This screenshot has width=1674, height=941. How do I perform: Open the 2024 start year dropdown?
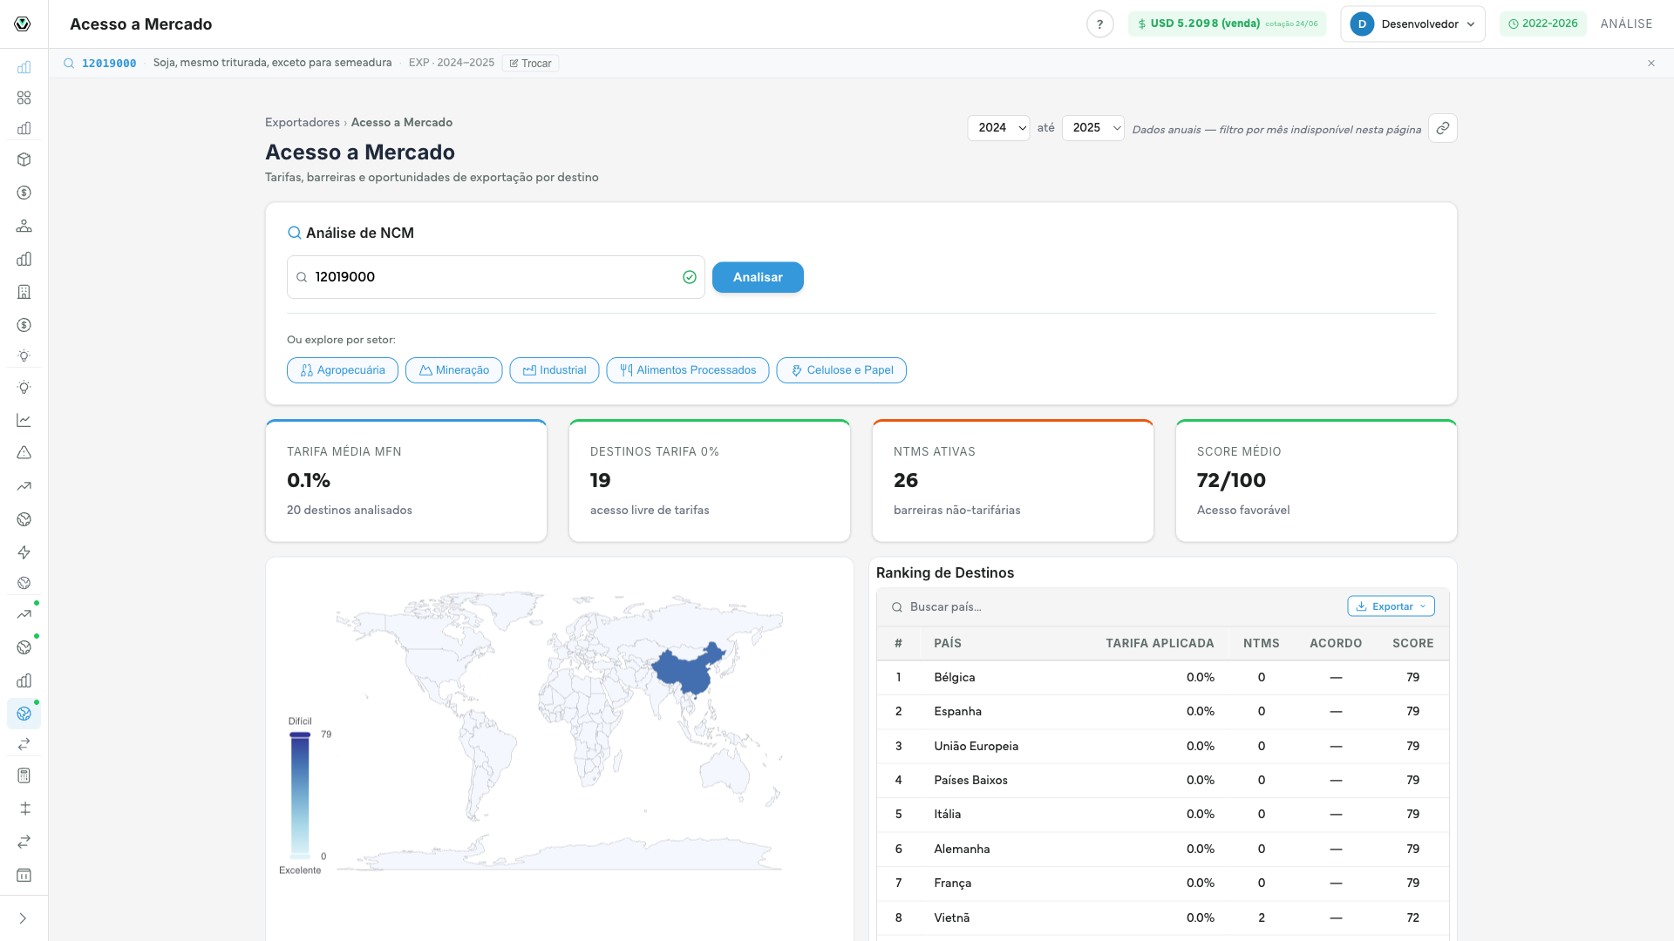pos(998,127)
